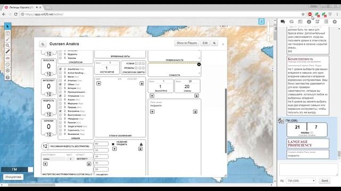Go back in browser
Screen dimensions: 341x191
tap(4, 14)
